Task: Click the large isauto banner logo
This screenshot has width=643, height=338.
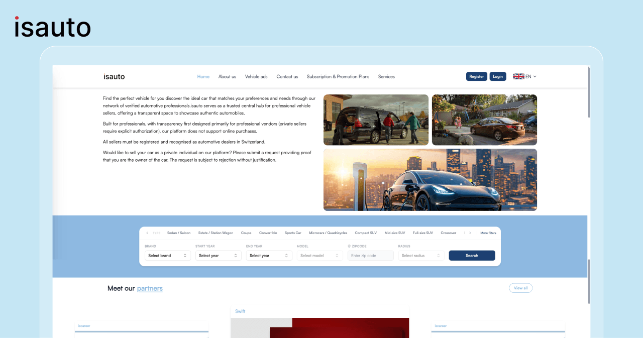Action: pos(53,27)
